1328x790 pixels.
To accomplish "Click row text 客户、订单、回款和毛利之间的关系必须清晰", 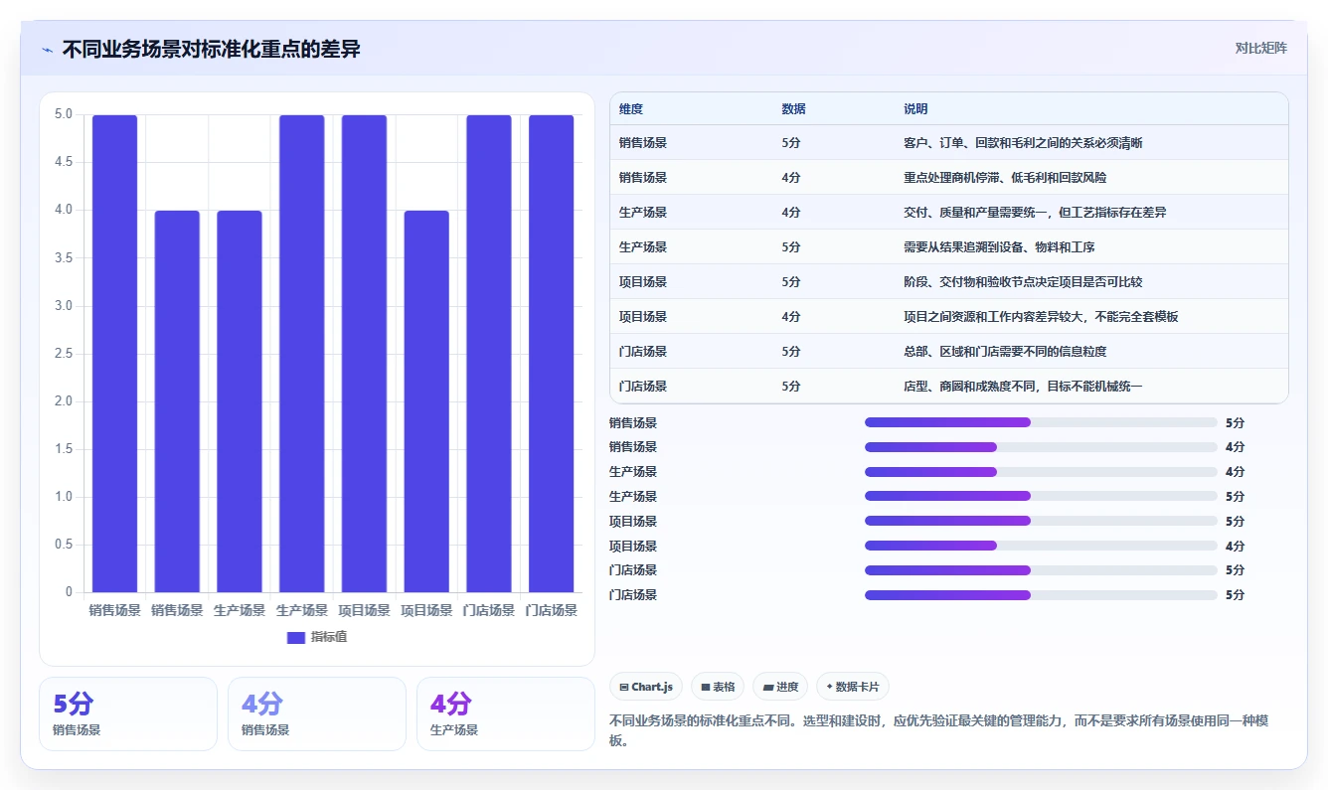I will coord(1023,143).
